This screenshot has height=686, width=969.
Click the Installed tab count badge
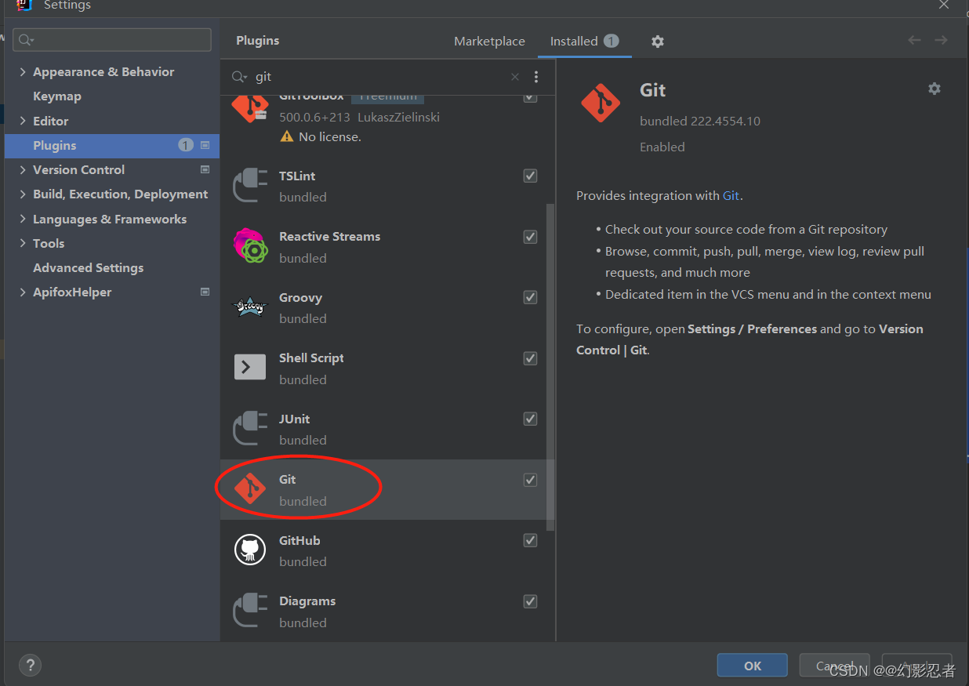[612, 41]
